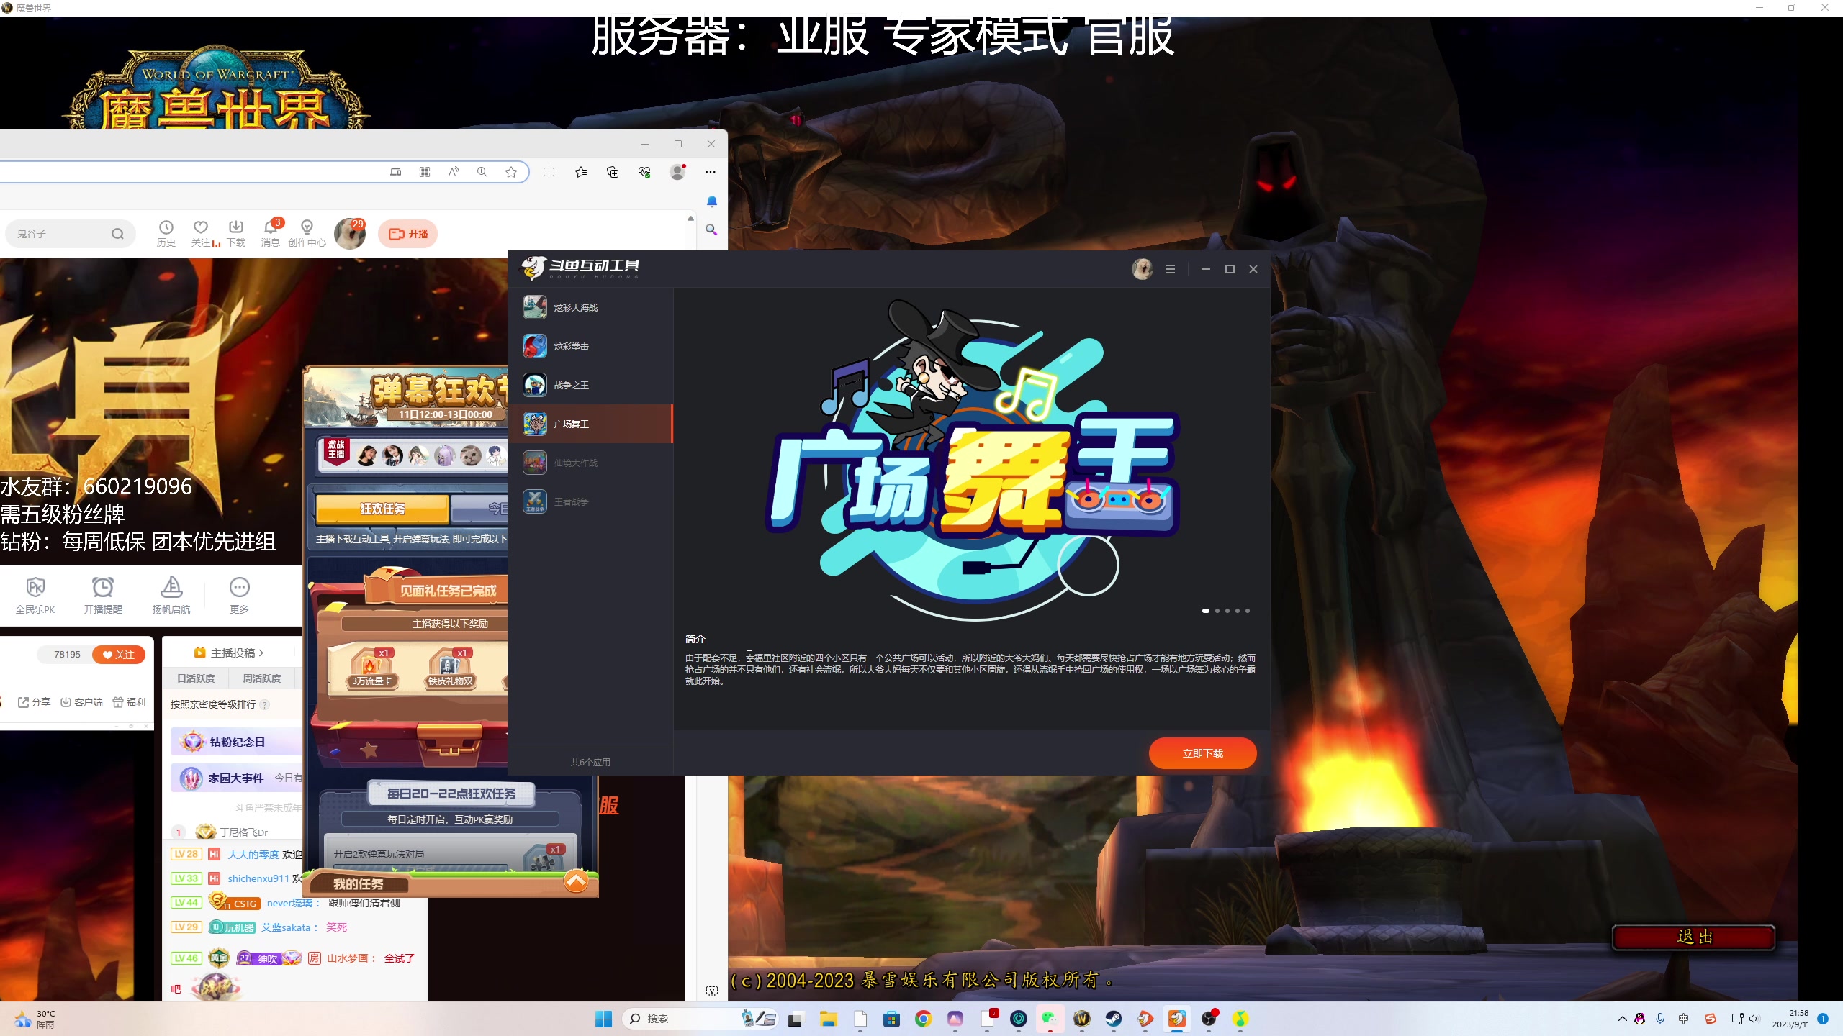This screenshot has height=1036, width=1843.
Task: Click the Douyu tool user avatar
Action: pyautogui.click(x=1142, y=269)
